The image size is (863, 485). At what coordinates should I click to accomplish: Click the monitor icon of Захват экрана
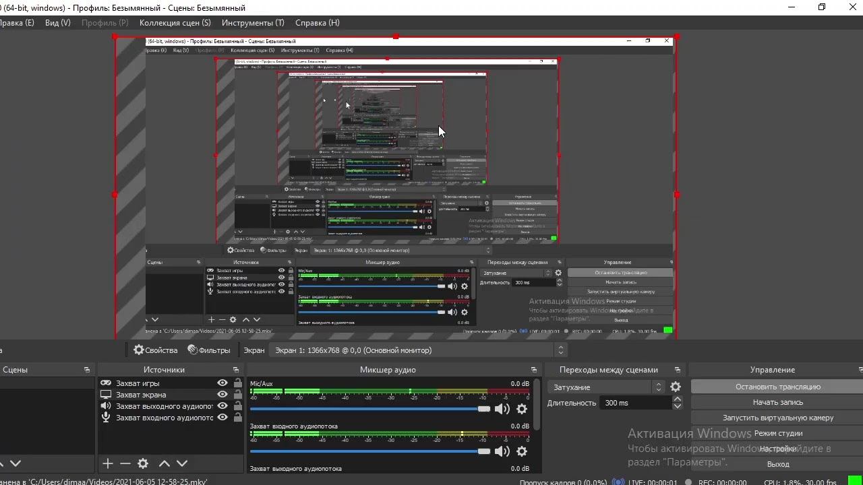pyautogui.click(x=106, y=395)
